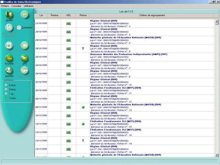Click the Quitter door icon

(9, 14)
